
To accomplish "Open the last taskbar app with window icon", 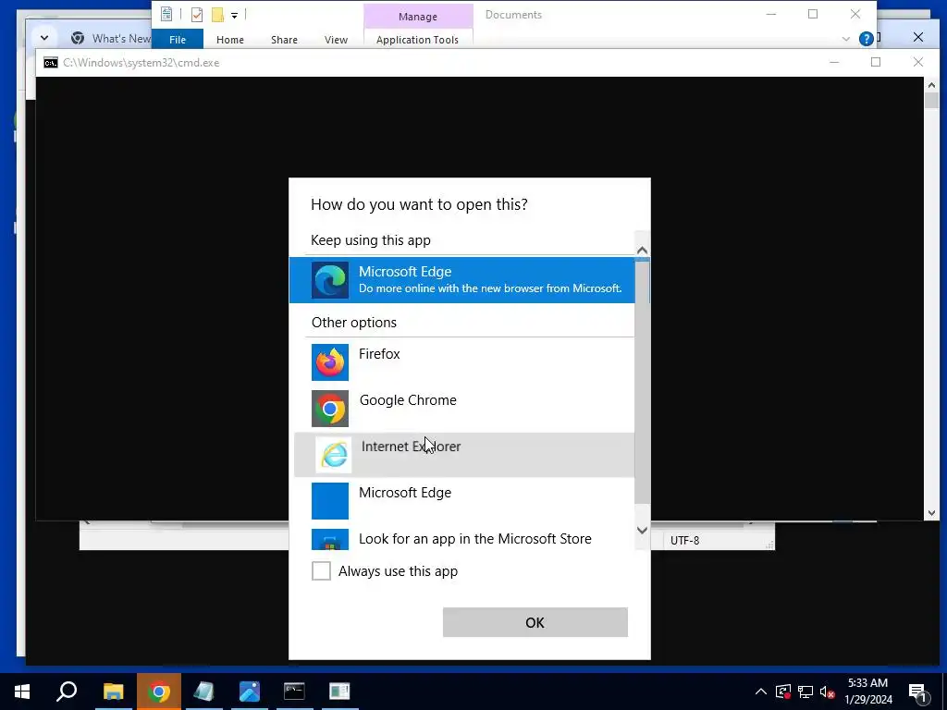I will (x=339, y=692).
